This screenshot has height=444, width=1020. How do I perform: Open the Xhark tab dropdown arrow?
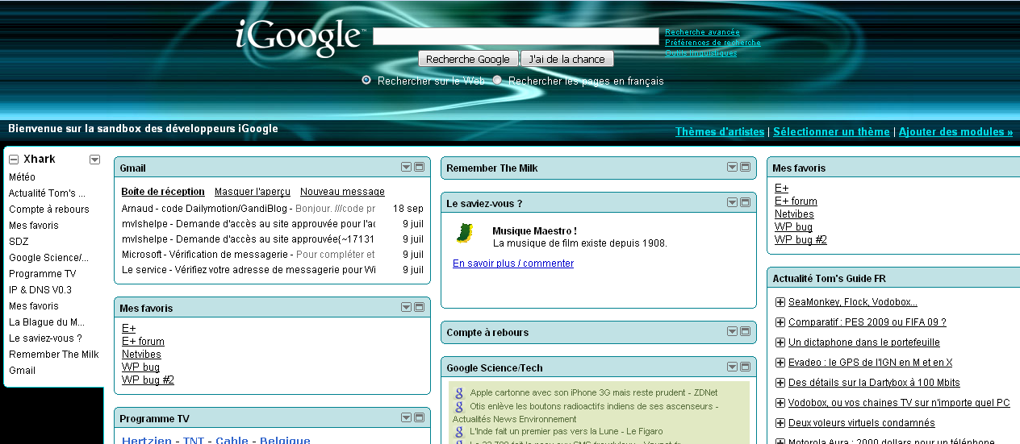(94, 160)
